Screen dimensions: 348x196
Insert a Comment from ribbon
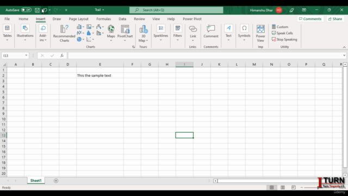click(x=211, y=32)
